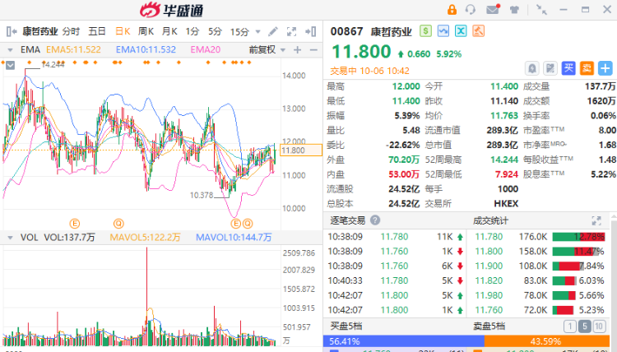
Task: Open the skin theme shirt icon
Action: (514, 10)
